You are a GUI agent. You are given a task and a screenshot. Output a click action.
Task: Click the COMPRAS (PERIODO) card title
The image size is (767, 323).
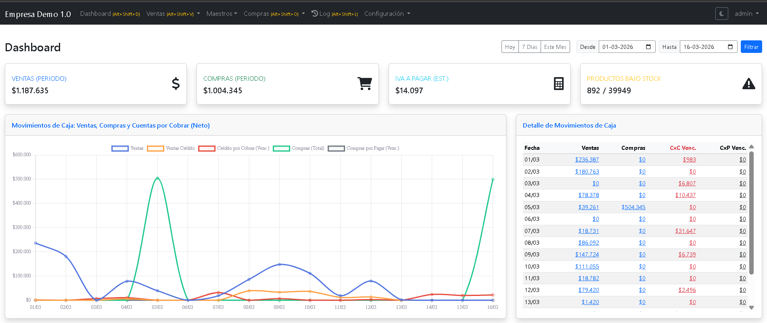click(234, 78)
